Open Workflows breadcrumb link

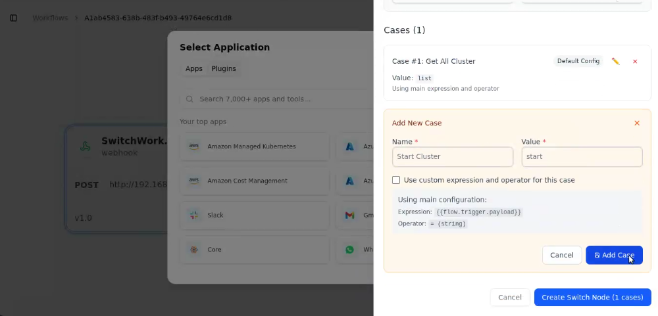(50, 18)
